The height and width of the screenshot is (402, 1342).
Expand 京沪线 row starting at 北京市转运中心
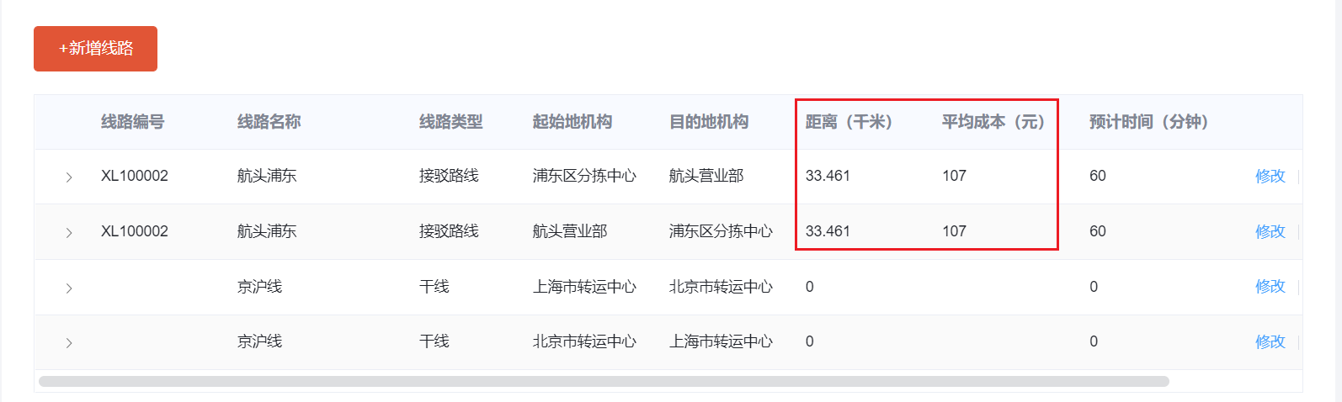click(x=69, y=343)
